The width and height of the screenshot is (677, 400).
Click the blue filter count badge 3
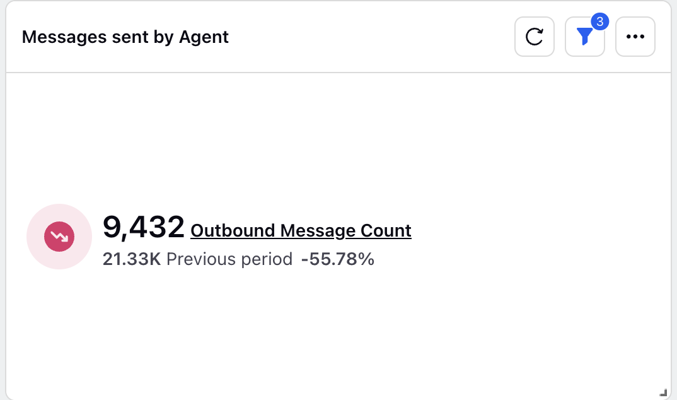[x=599, y=21]
